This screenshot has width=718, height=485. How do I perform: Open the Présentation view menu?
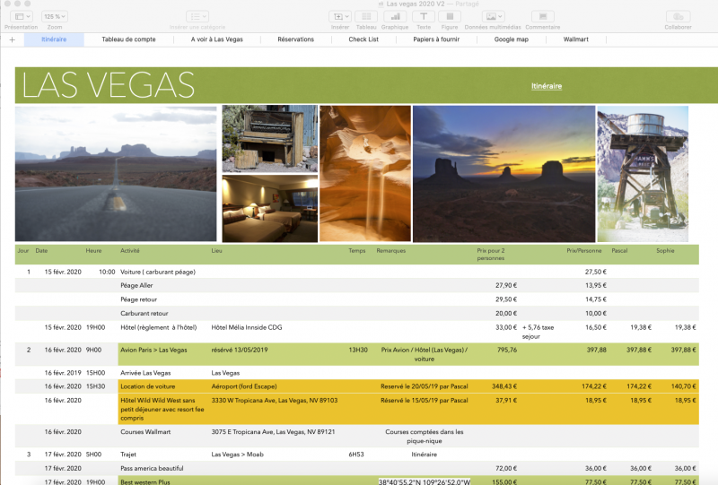click(x=21, y=17)
